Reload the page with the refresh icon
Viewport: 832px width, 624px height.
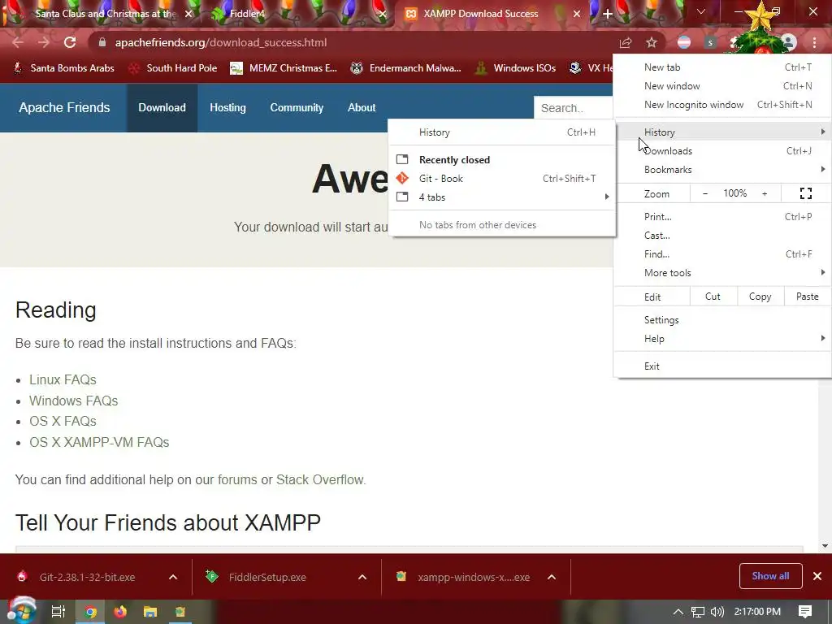(x=70, y=42)
